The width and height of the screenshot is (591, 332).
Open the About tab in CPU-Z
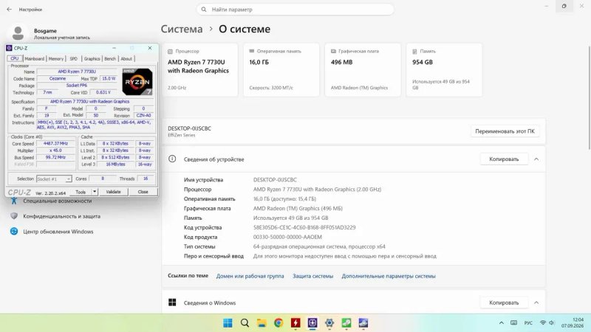tap(126, 59)
